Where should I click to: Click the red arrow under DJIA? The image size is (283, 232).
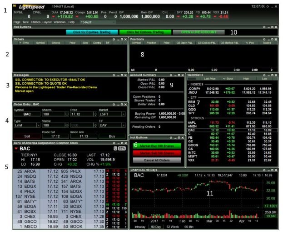pos(54,17)
